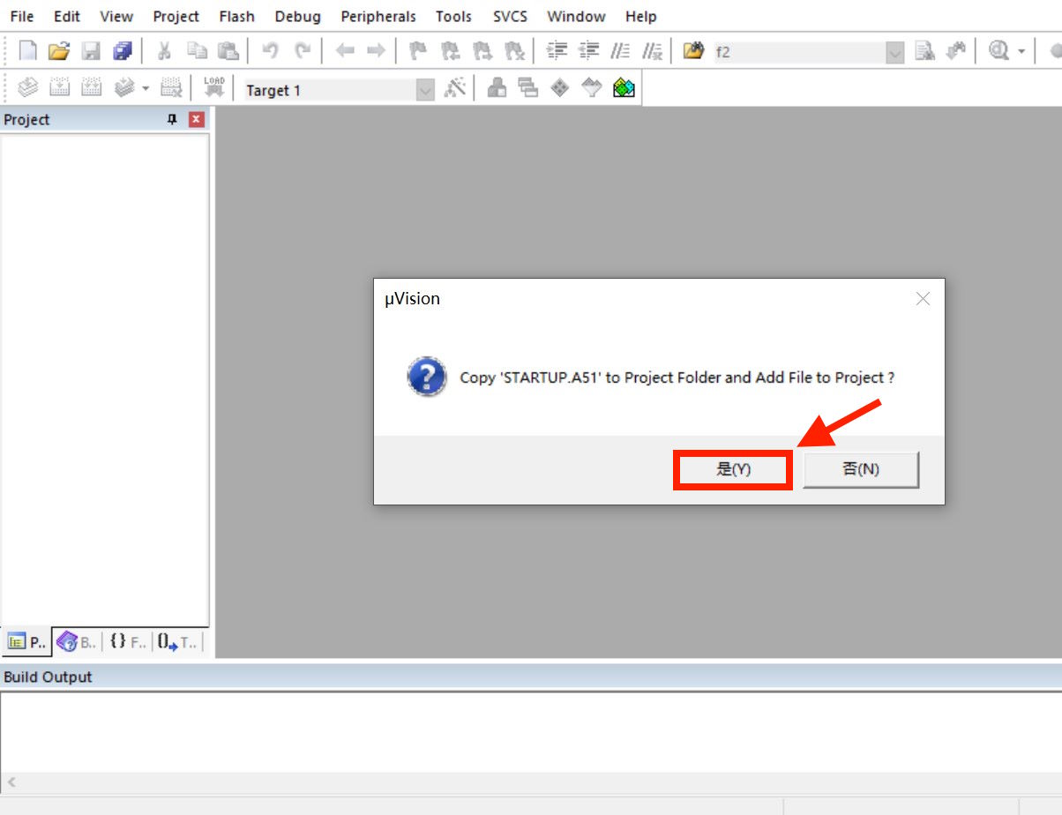Cut selection with the scissors icon

pos(163,51)
